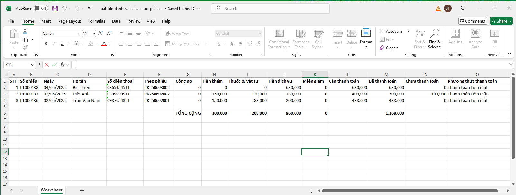The width and height of the screenshot is (516, 195).
Task: Open the File menu
Action: 11,21
